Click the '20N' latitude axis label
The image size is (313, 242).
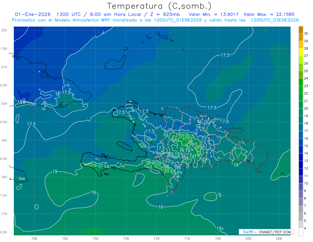tap(4, 104)
